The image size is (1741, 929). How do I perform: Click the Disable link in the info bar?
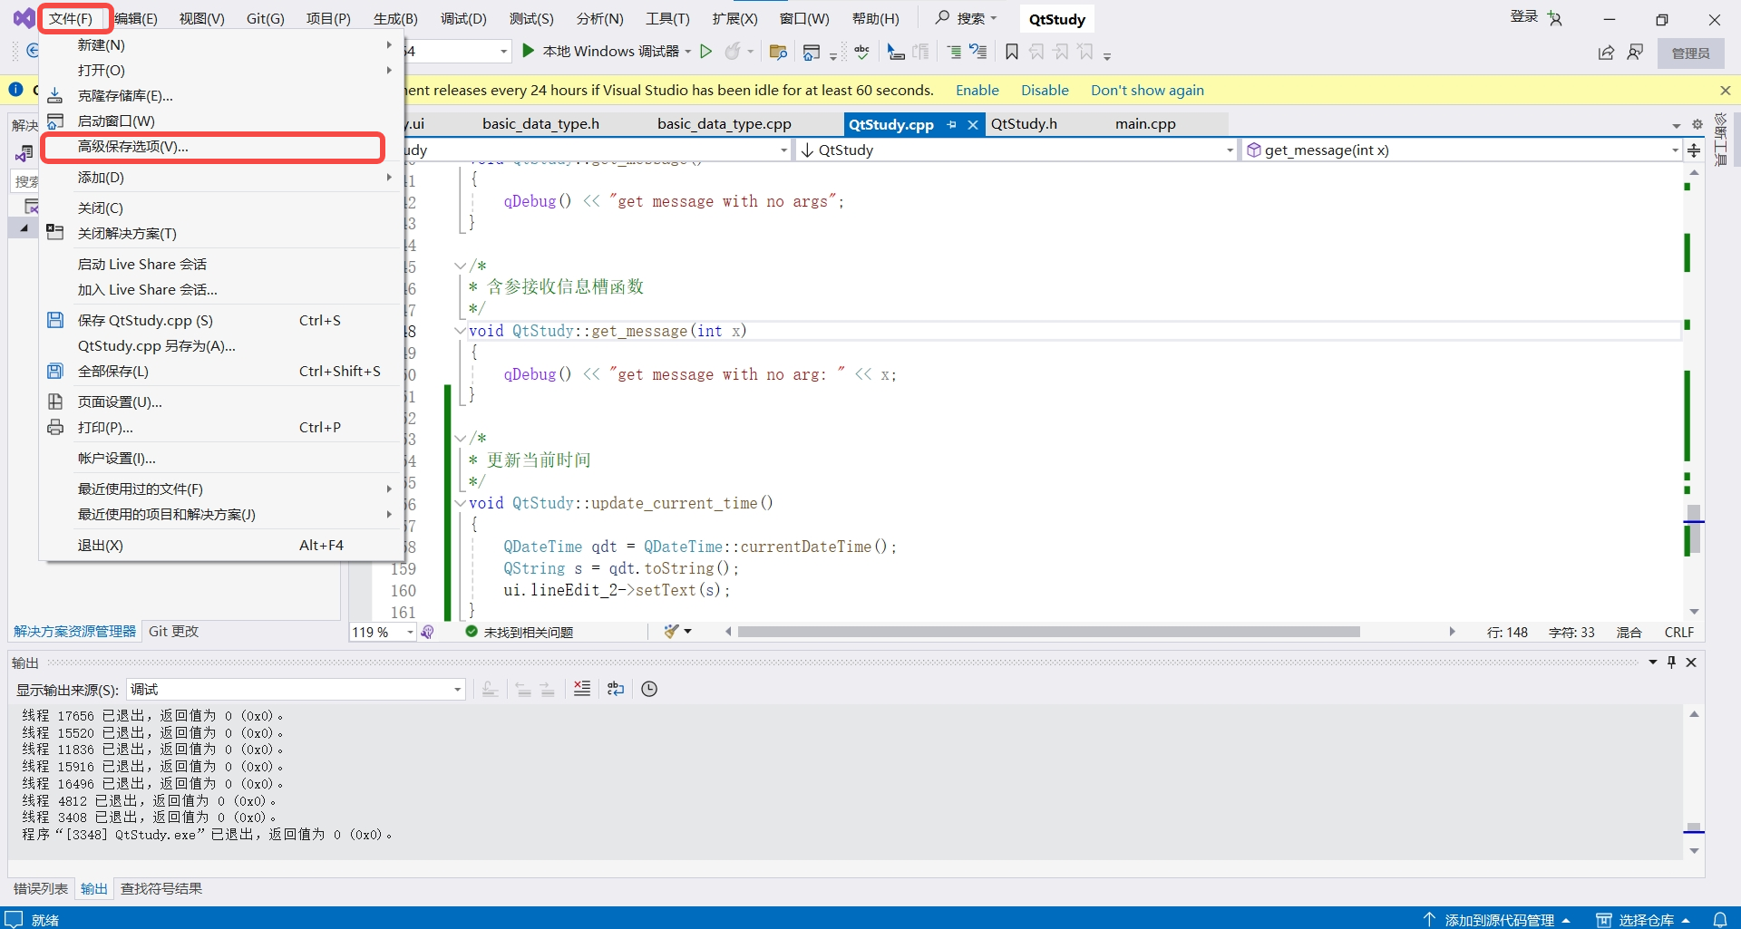1045,91
